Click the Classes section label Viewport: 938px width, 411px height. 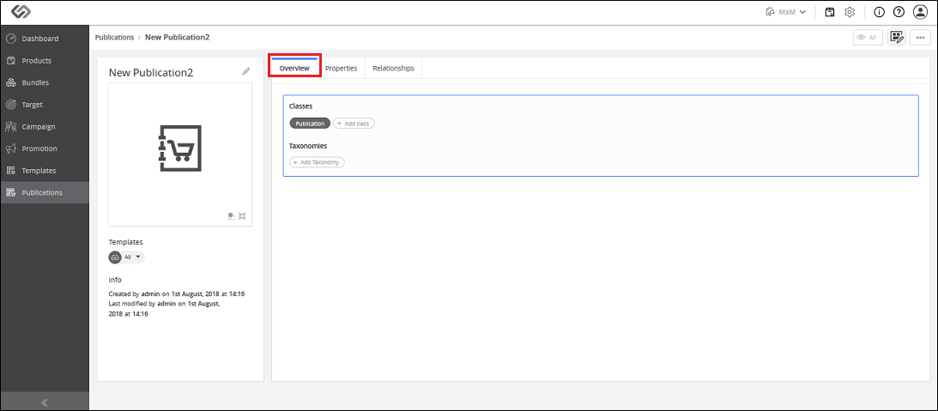(x=301, y=106)
